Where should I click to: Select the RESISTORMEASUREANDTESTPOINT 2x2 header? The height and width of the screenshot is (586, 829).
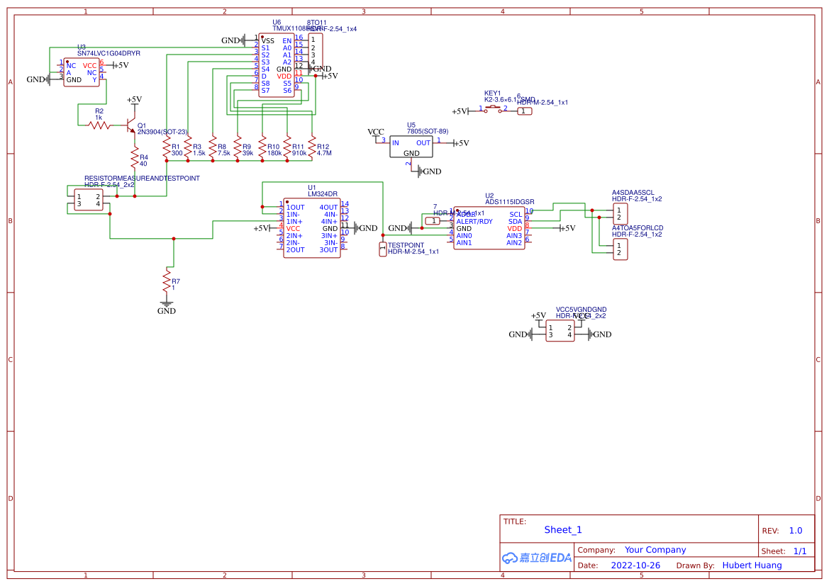89,198
